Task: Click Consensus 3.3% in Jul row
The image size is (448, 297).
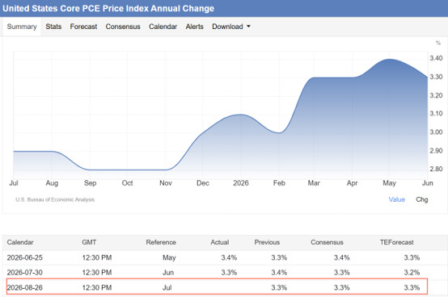Action: [342, 287]
